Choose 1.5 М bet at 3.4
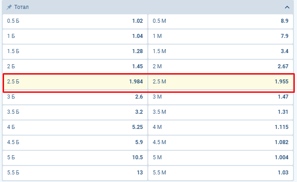 (x=221, y=51)
